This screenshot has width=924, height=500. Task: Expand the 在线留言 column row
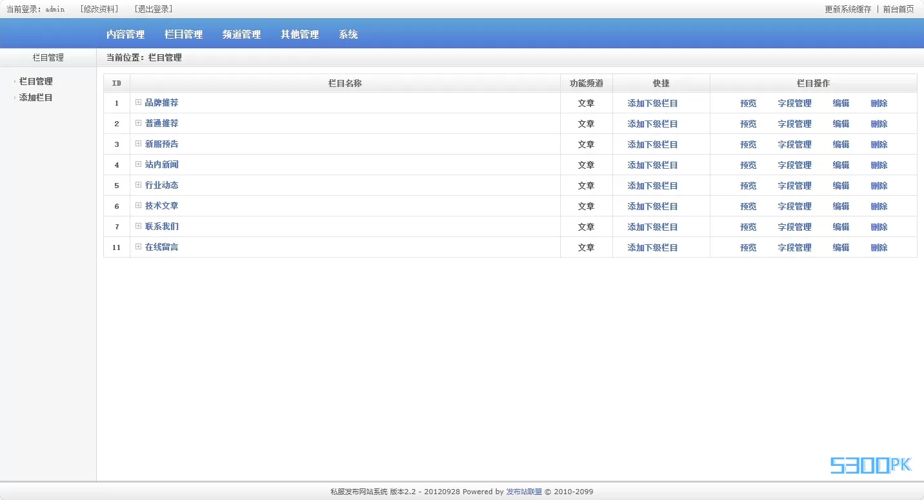[138, 247]
